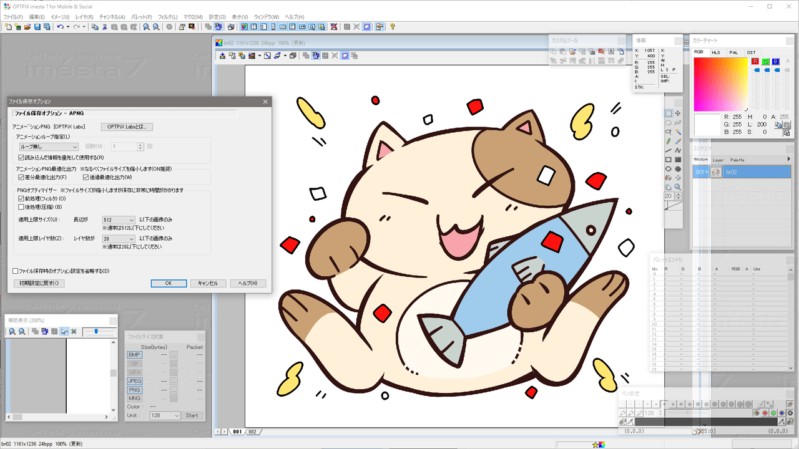
Task: Click the PNG format button in the file size panel
Action: point(134,390)
